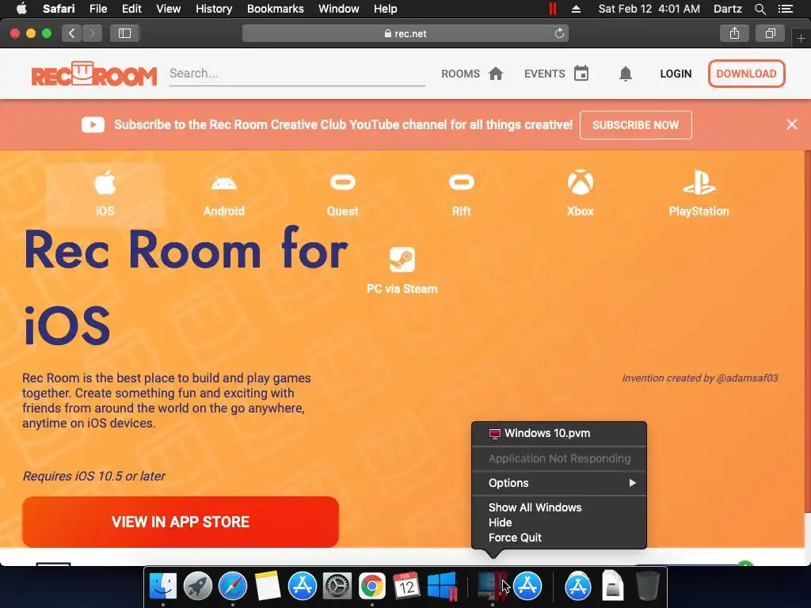Click the Parallels icon in the menu bar
The height and width of the screenshot is (608, 811).
coord(552,9)
